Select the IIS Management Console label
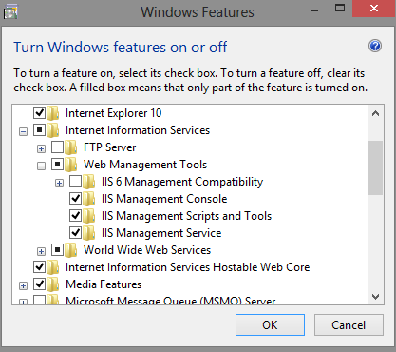This screenshot has width=396, height=352. pyautogui.click(x=164, y=199)
